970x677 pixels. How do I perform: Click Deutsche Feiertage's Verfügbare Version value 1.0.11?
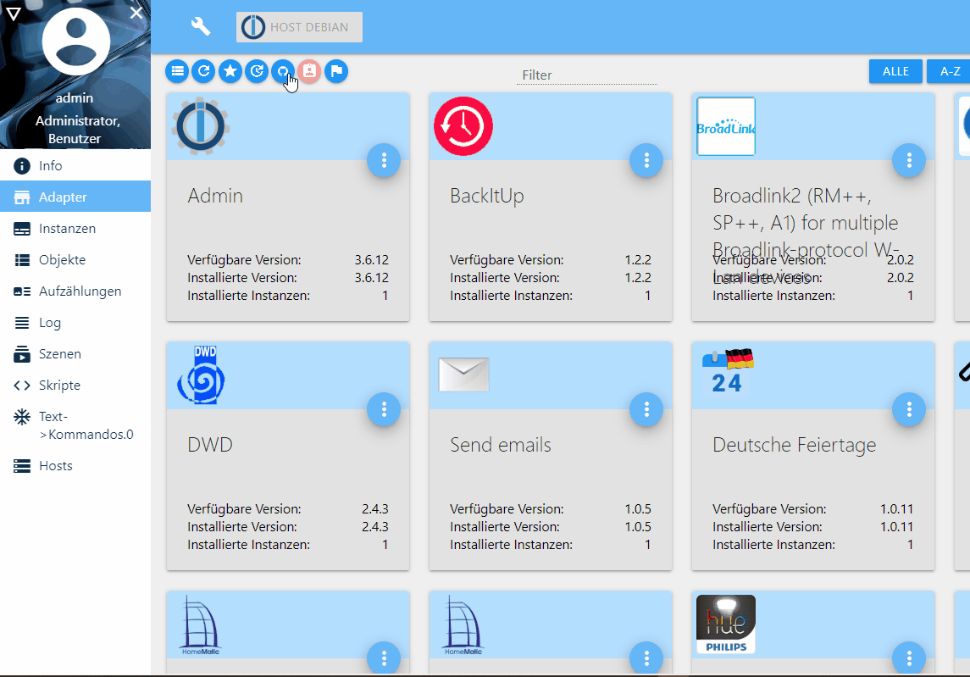(896, 508)
